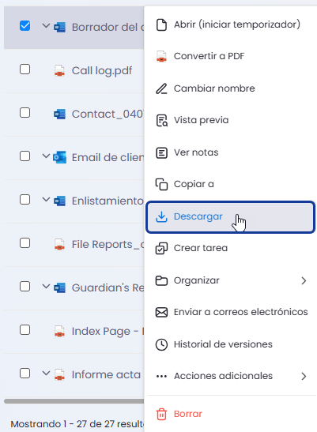Open the Call log.pdf file name
This screenshot has width=317, height=432.
coord(102,71)
